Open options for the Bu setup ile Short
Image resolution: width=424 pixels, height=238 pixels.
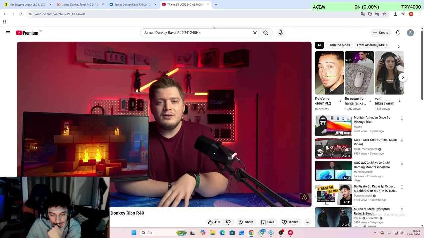click(x=370, y=100)
